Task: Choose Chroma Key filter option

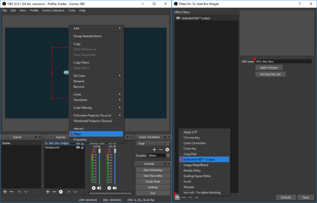Action: (204, 138)
